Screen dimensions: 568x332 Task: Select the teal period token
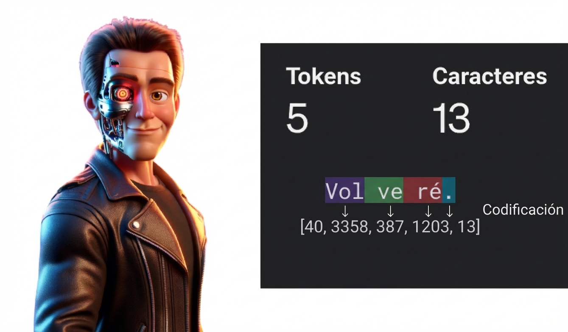(449, 190)
